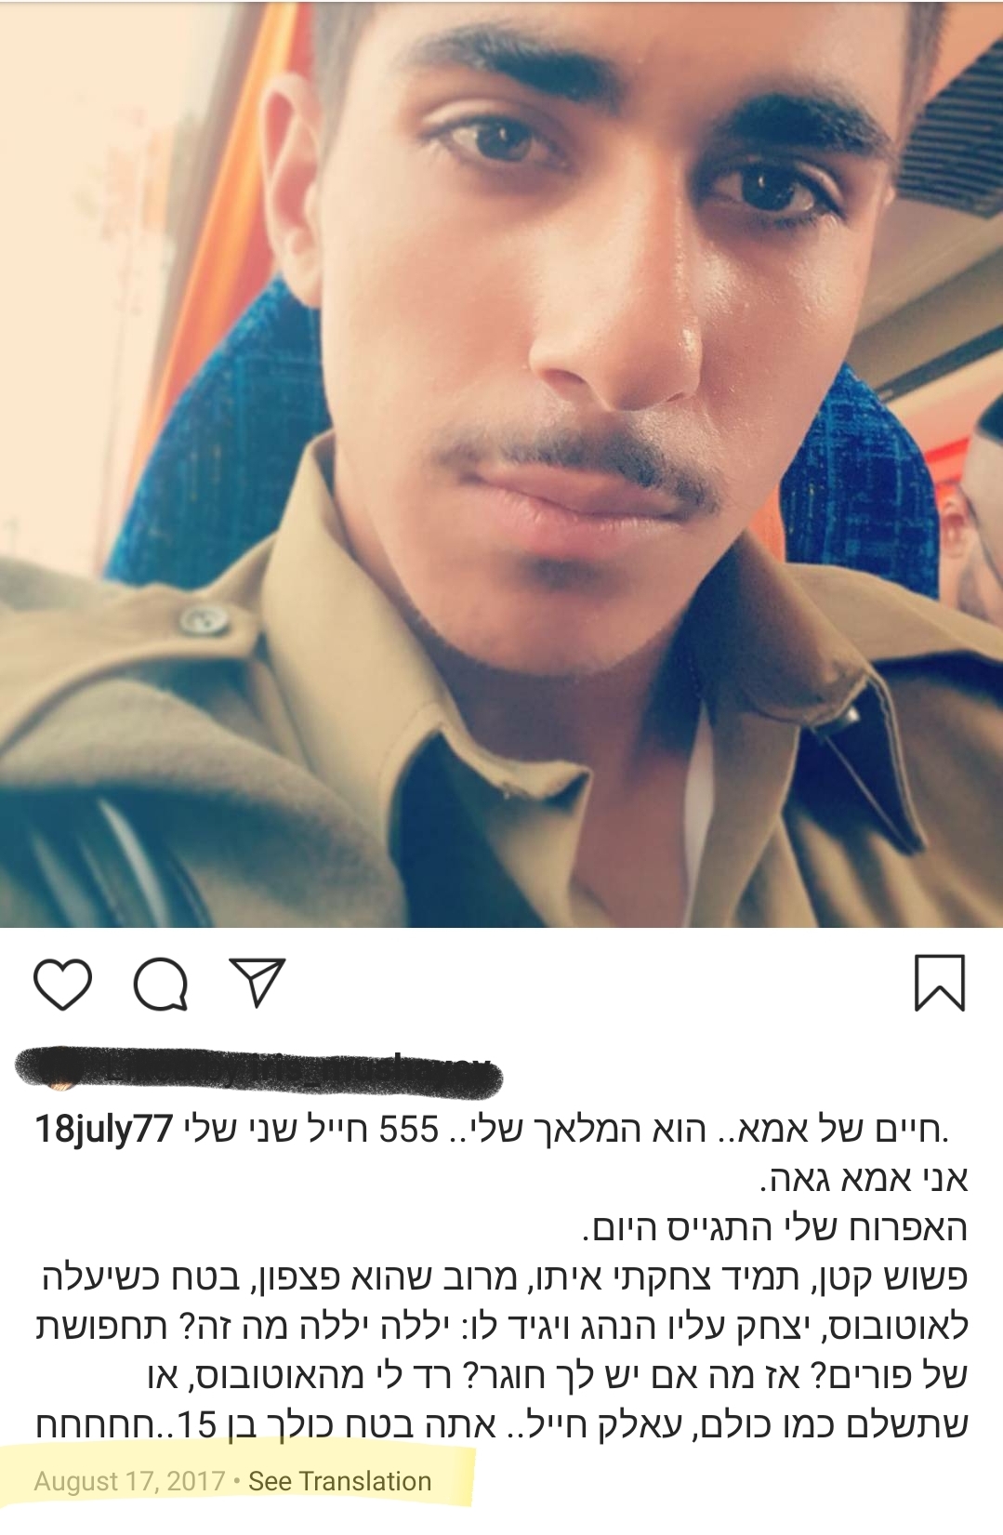Share the post with the paper plane icon
Viewport: 1003px width, 1535px height.
pyautogui.click(x=257, y=982)
